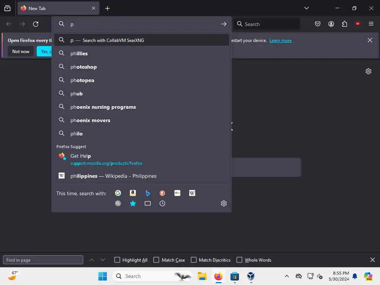Image resolution: width=380 pixels, height=285 pixels.
Task: Open new tab page personalize gear
Action: pyautogui.click(x=368, y=71)
